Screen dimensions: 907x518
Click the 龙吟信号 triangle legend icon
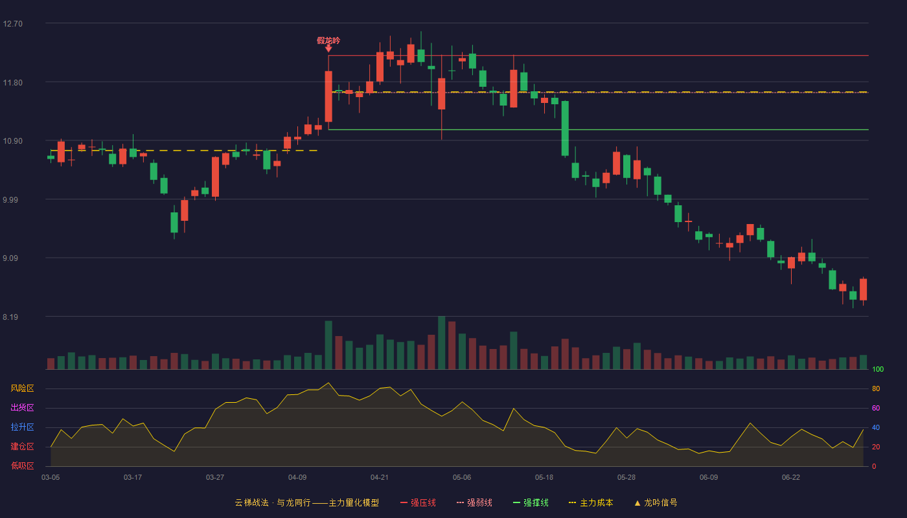[x=637, y=502]
